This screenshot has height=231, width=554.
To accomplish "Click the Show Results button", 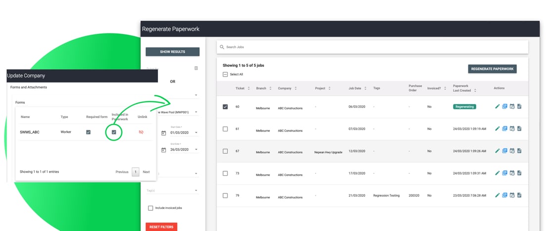I will 172,52.
